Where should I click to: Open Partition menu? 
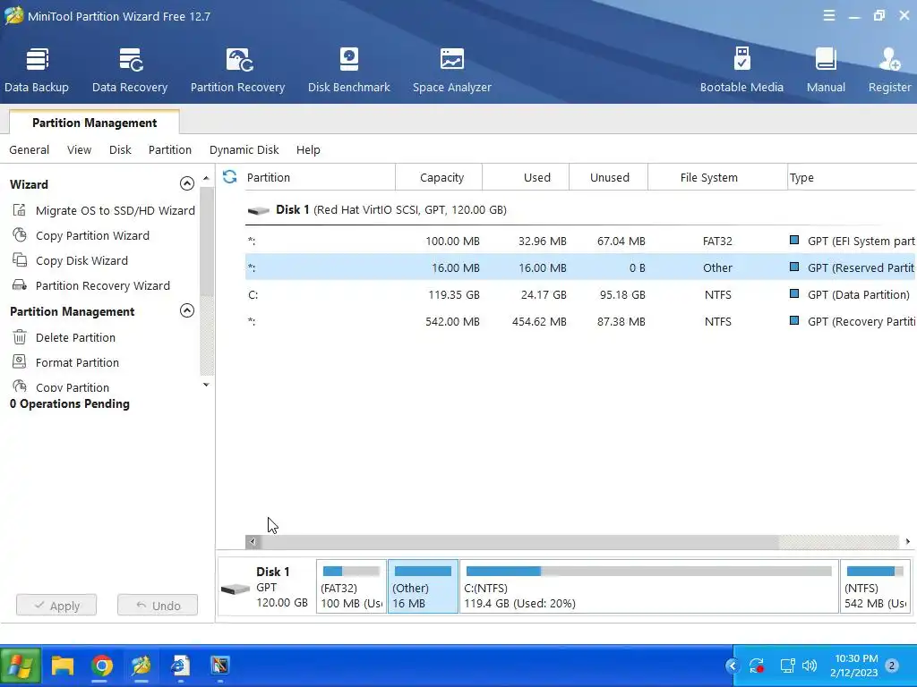pyautogui.click(x=169, y=149)
